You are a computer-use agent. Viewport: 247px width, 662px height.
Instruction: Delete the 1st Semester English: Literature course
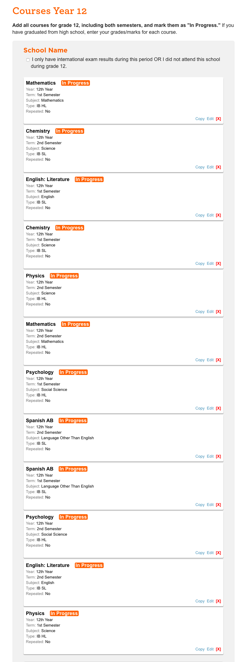pos(218,215)
